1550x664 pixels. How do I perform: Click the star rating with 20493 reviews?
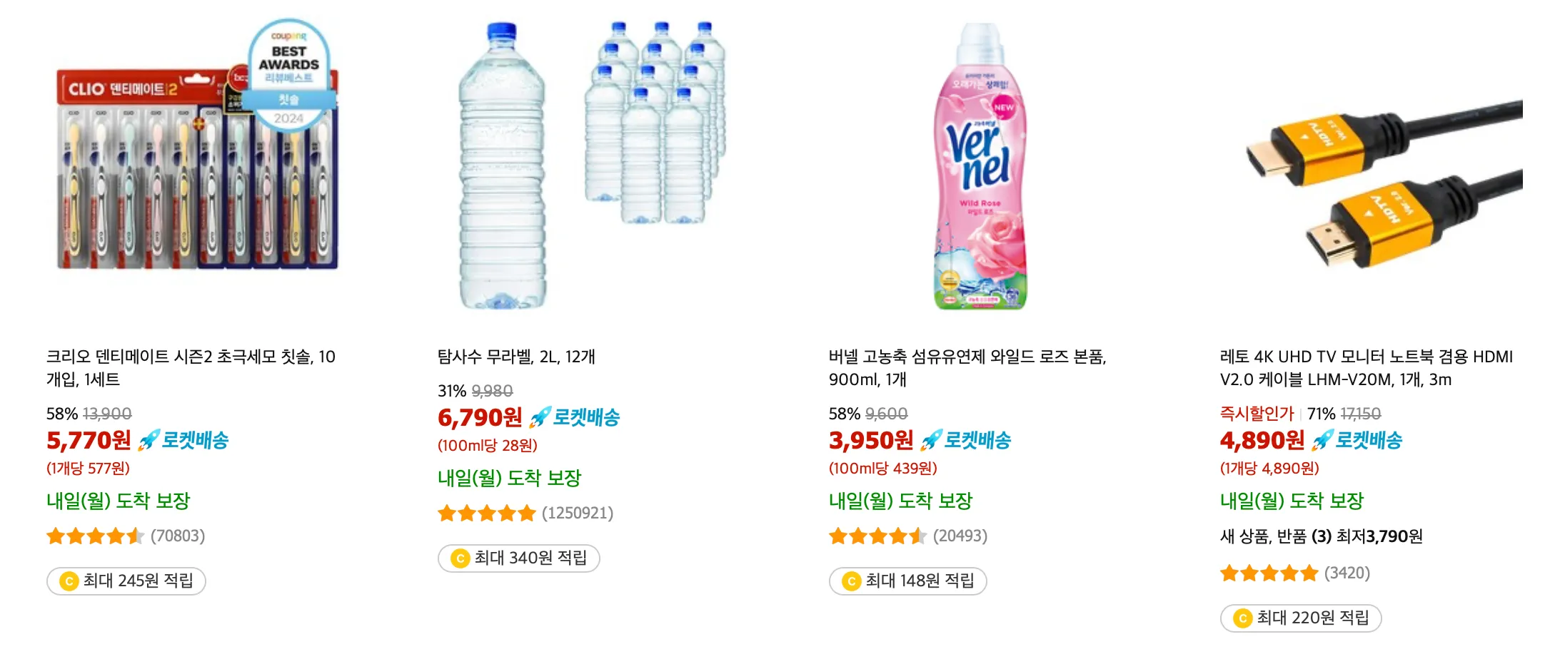875,535
